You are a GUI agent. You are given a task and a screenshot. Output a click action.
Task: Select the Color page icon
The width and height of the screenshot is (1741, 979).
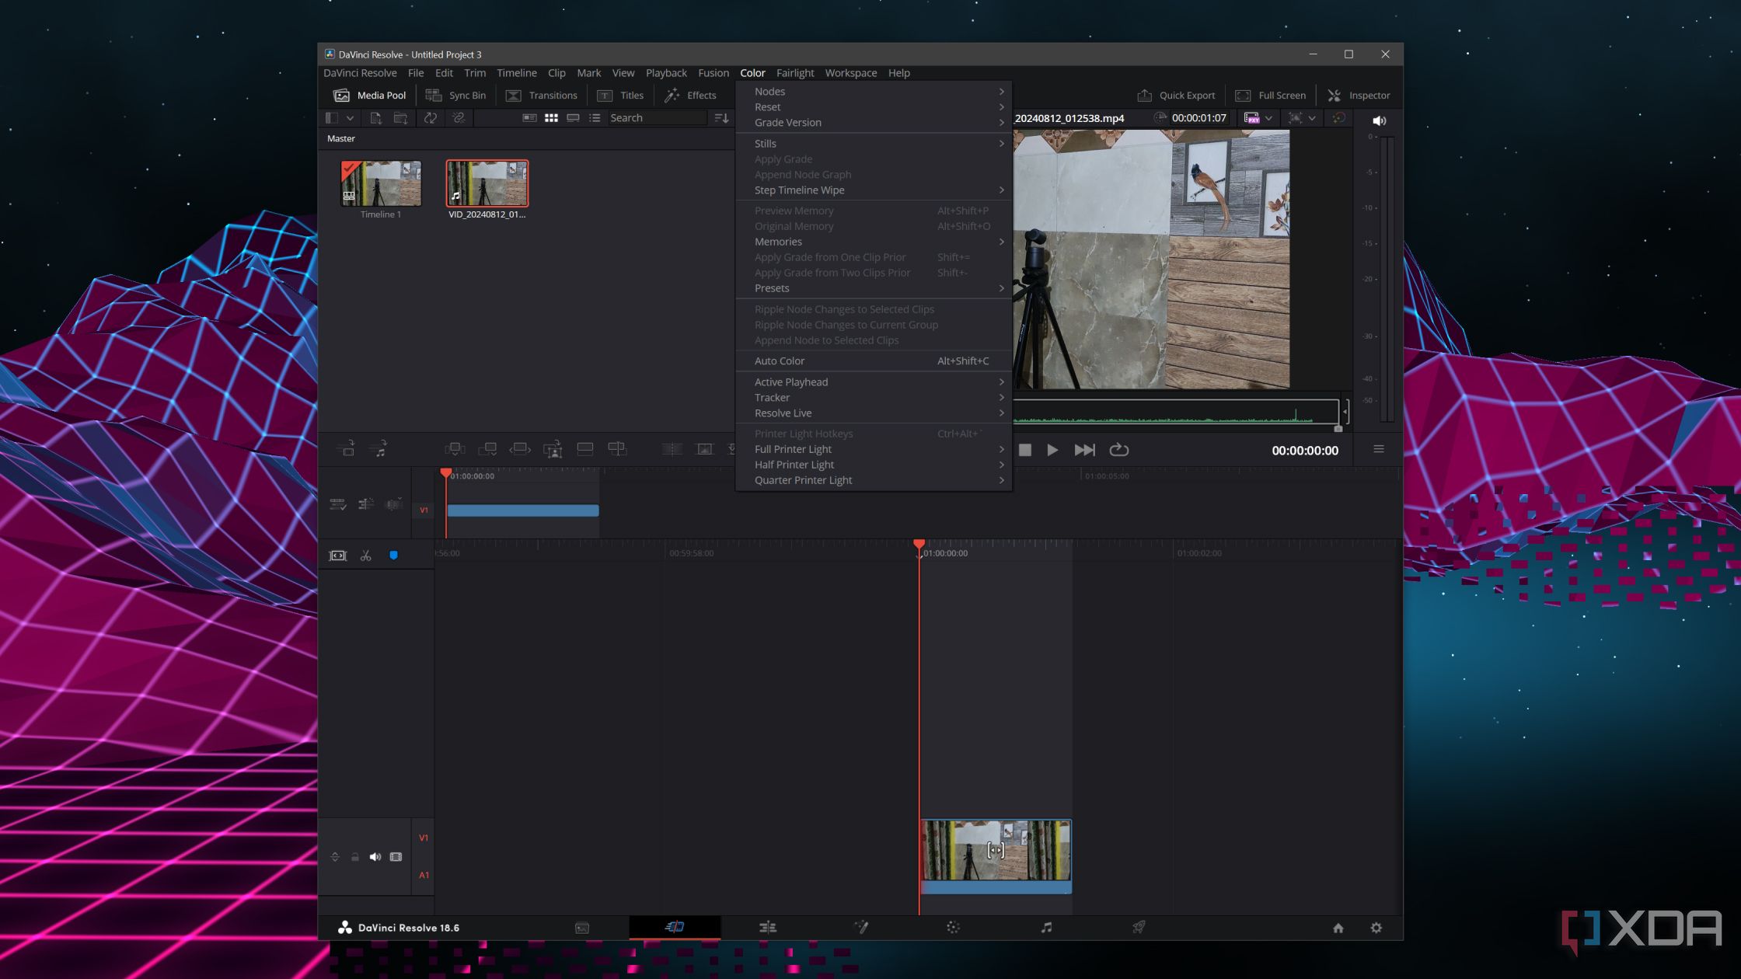(x=953, y=926)
